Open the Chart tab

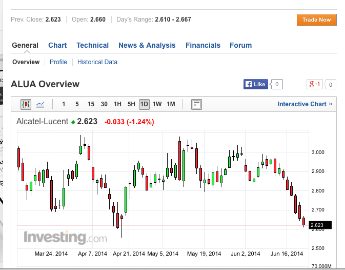coord(57,45)
